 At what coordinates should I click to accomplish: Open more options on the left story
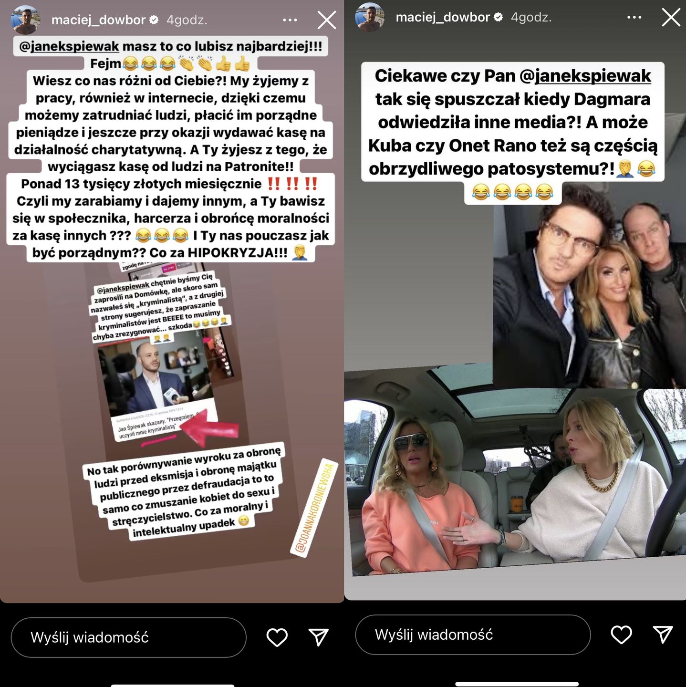[290, 20]
